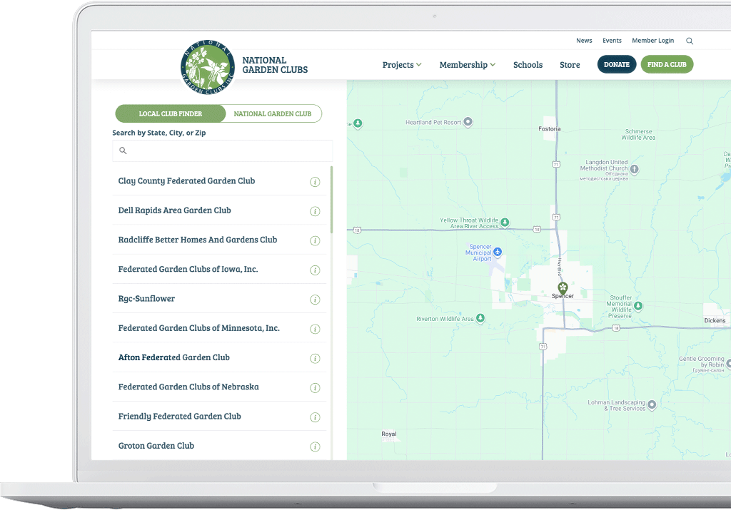The image size is (731, 510).
Task: Click the club list vertical scrollbar
Action: (x=331, y=200)
